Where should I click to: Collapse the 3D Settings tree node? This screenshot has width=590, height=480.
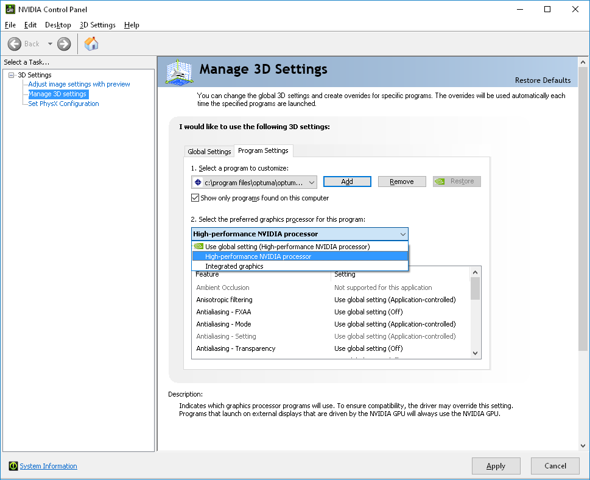pyautogui.click(x=12, y=75)
